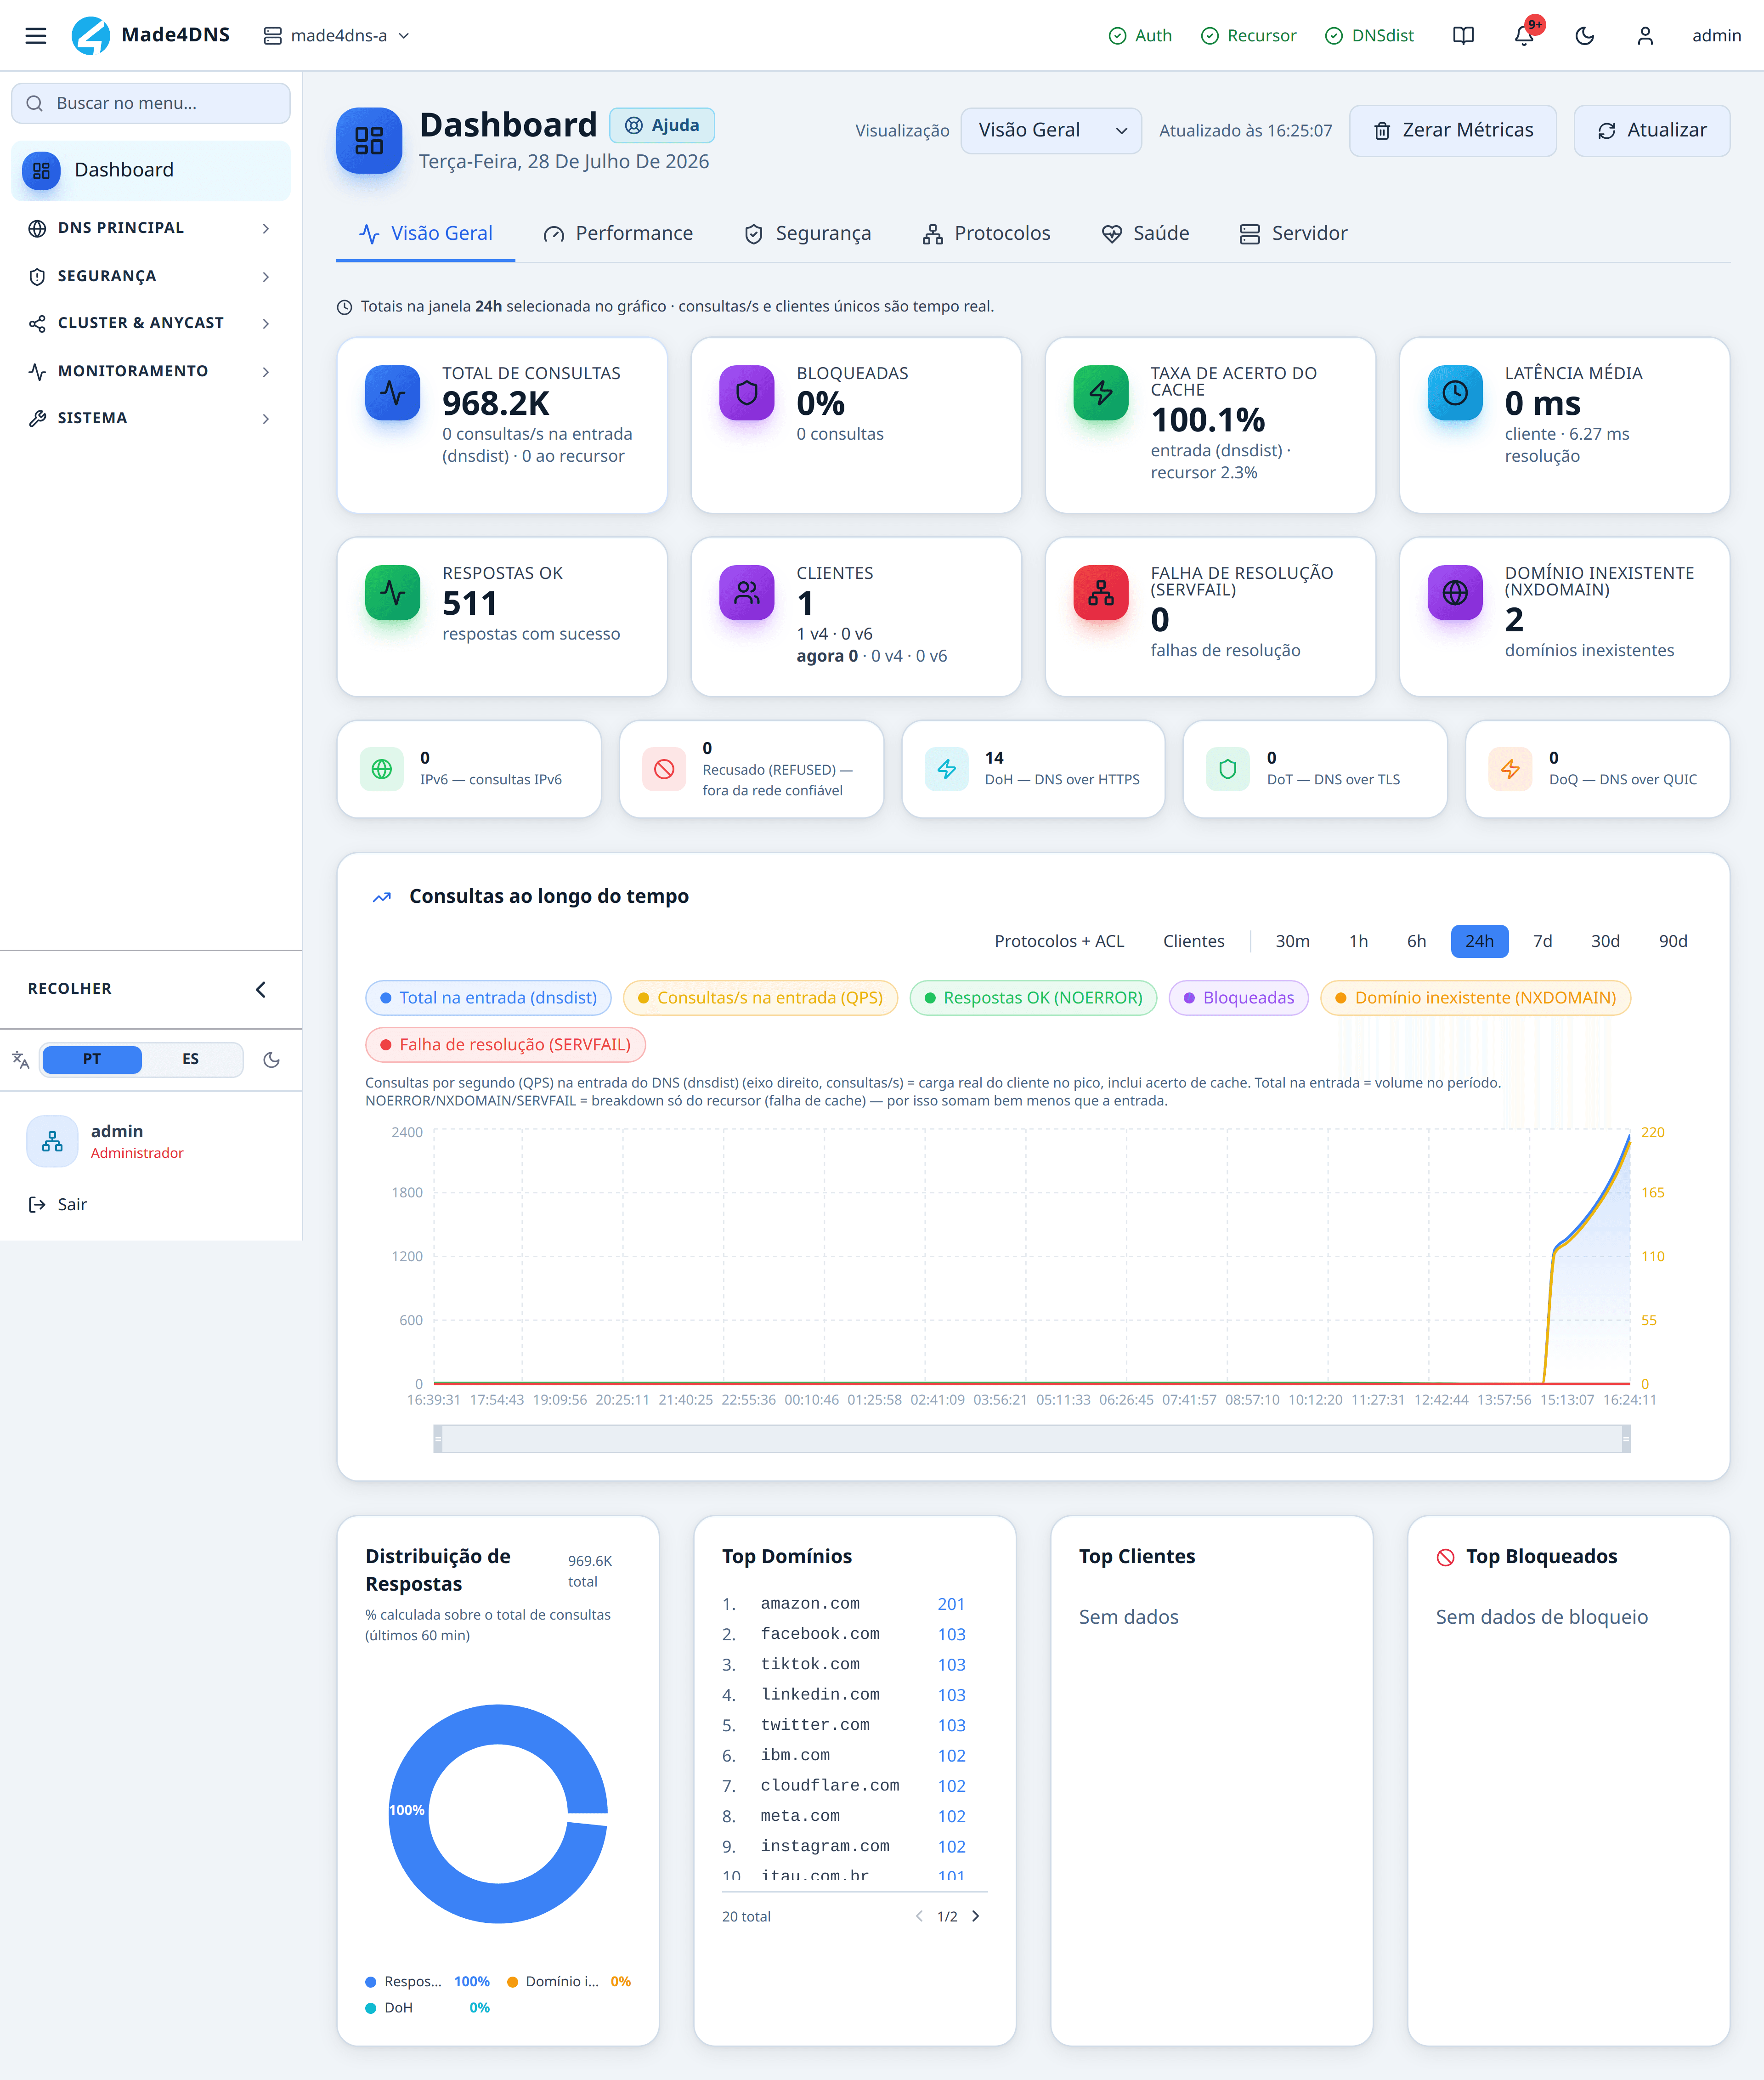The image size is (1764, 2080).
Task: Click the IPv6 globe icon
Action: (382, 769)
